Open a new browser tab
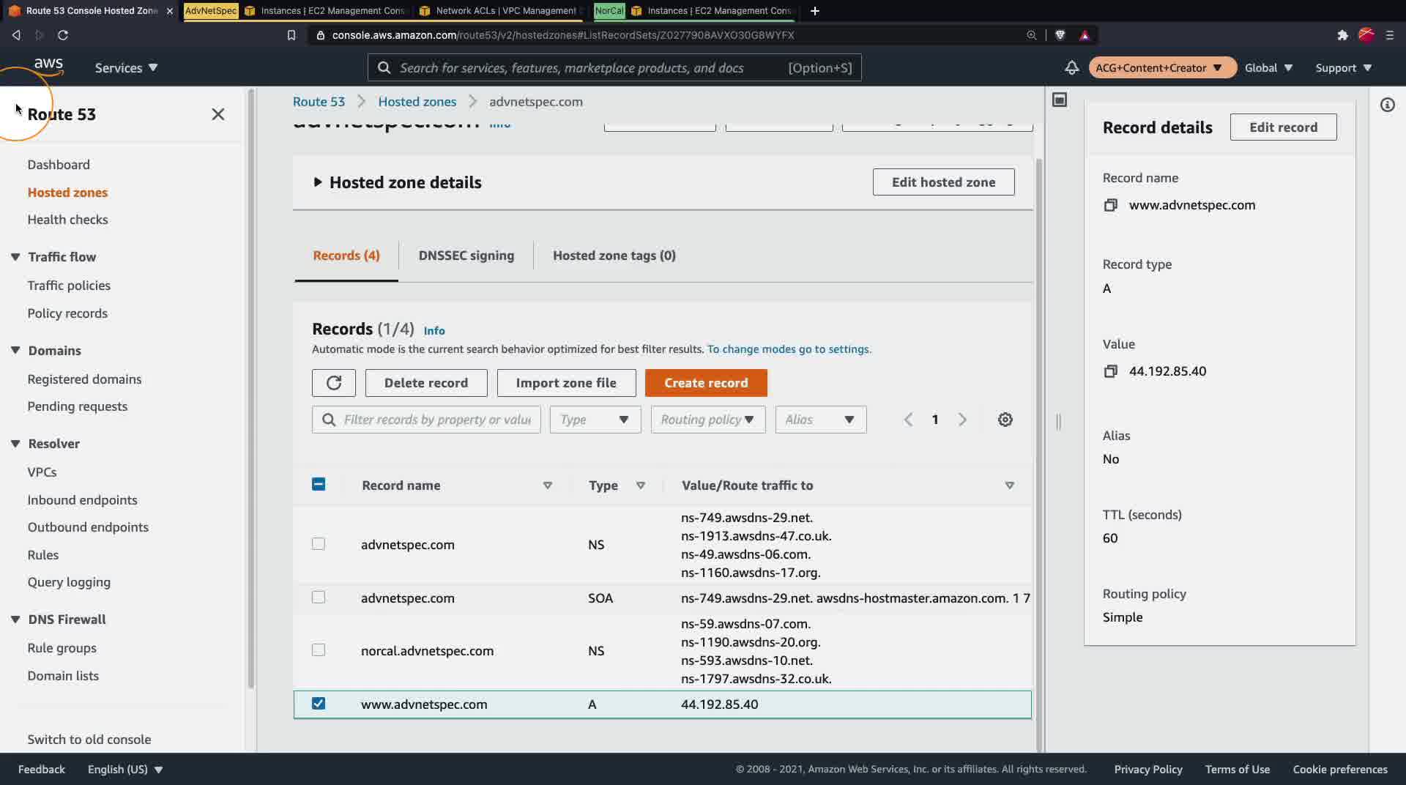The width and height of the screenshot is (1406, 785). click(x=815, y=11)
